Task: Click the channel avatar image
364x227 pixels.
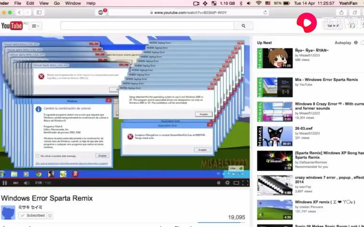Action: 8,212
